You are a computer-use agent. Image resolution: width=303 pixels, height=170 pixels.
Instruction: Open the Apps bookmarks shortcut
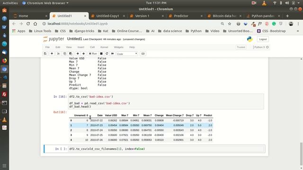click(x=19, y=31)
